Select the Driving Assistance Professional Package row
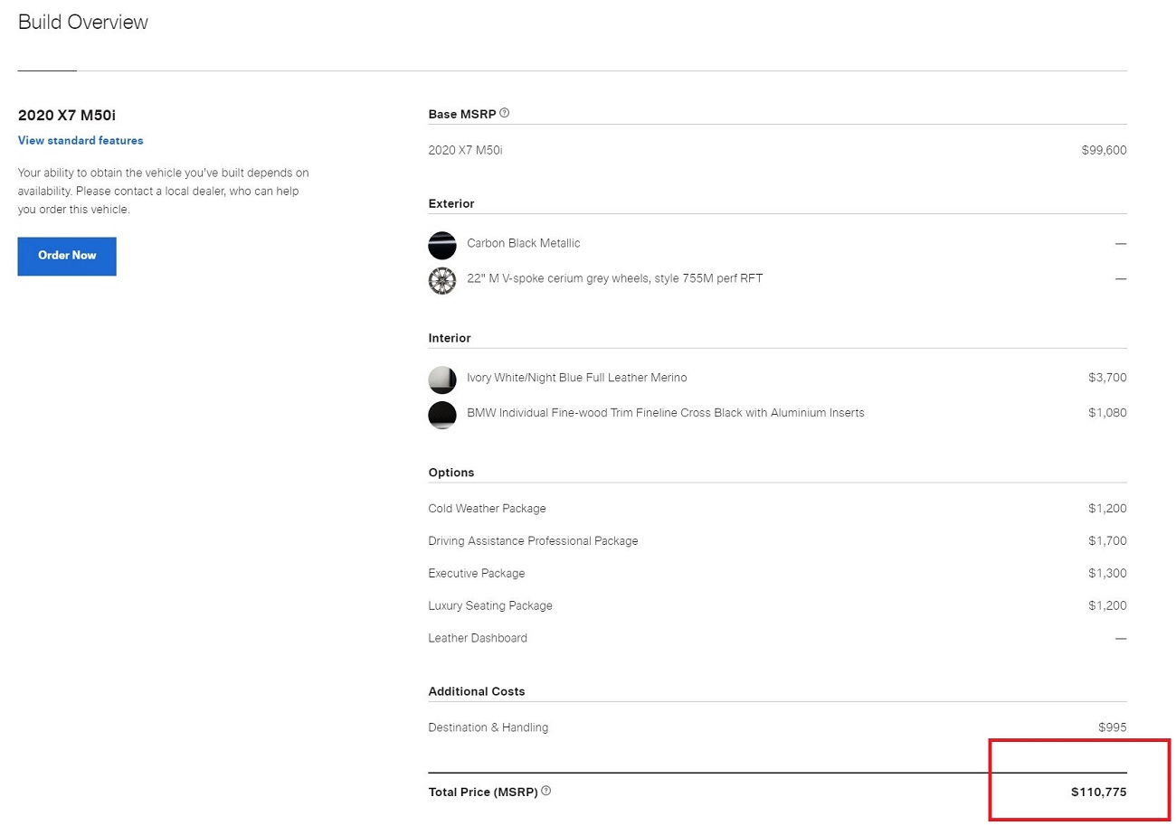The width and height of the screenshot is (1176, 825). click(533, 541)
